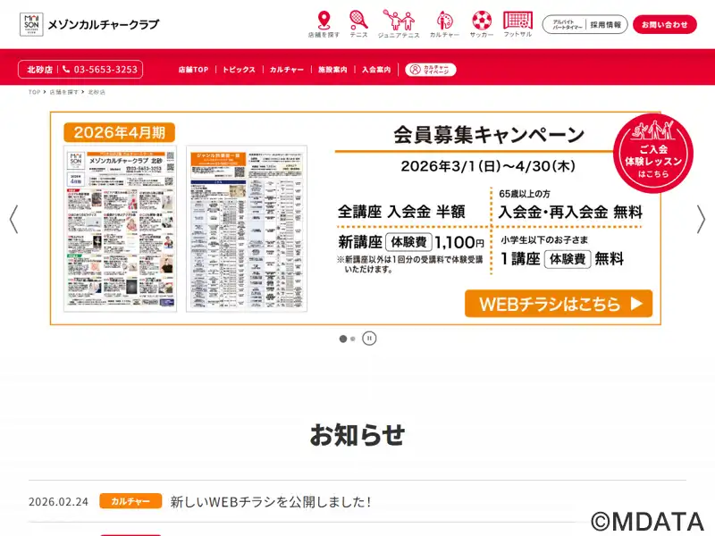Select the first carousel dot indicator
This screenshot has width=715, height=536.
pyautogui.click(x=342, y=339)
